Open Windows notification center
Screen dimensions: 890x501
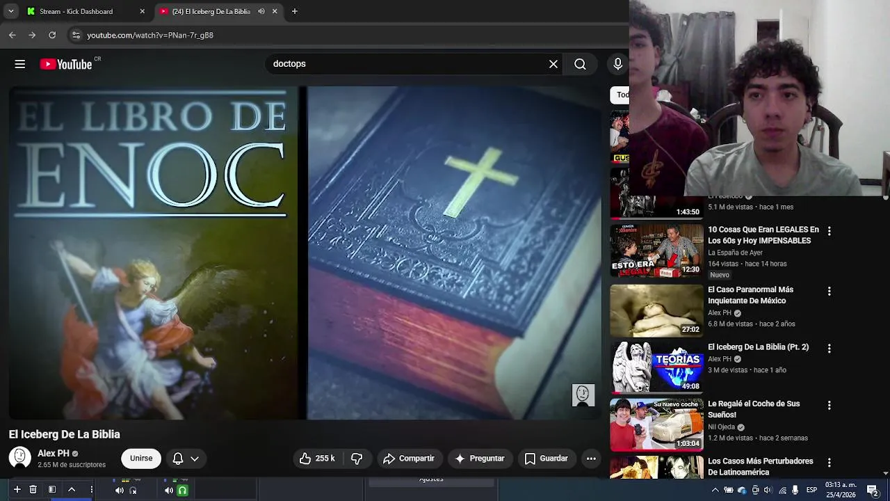point(873,490)
